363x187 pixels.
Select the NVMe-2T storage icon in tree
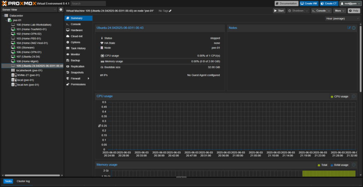[13, 75]
